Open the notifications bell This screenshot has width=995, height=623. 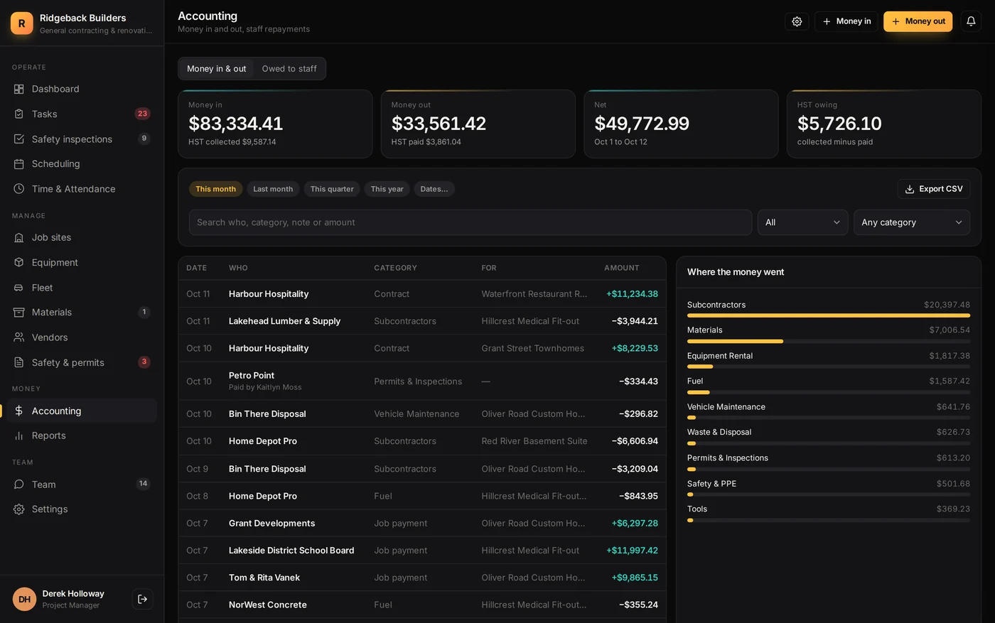point(971,21)
